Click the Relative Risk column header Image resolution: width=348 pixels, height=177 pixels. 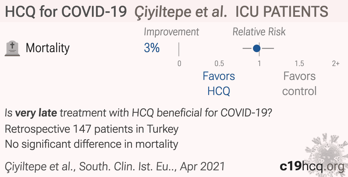point(259,32)
